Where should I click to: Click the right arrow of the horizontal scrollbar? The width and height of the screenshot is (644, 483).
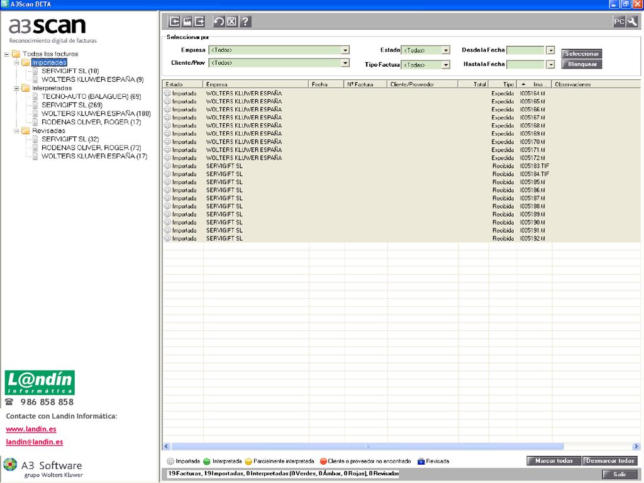click(x=636, y=447)
